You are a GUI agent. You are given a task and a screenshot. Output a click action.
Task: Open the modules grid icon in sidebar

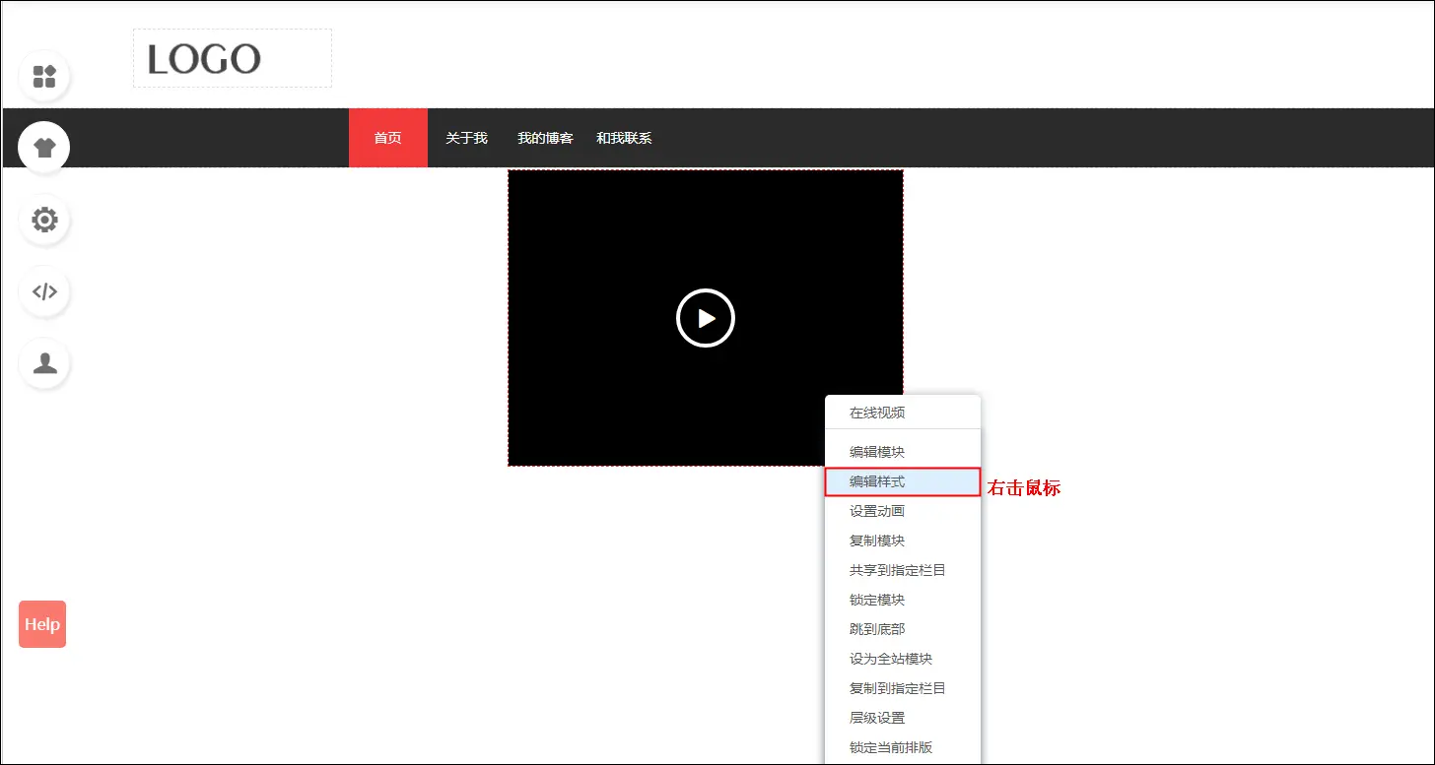[44, 77]
